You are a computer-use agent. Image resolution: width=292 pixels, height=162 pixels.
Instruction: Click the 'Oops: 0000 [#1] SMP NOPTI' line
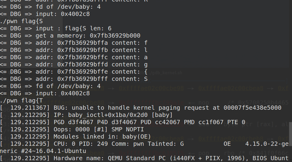(x=72, y=130)
